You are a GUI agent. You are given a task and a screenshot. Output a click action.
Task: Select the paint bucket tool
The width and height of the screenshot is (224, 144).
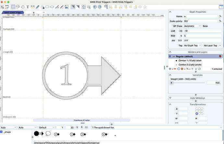coord(43,7)
